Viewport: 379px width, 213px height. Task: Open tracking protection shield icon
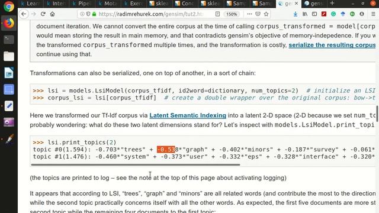(x=88, y=14)
